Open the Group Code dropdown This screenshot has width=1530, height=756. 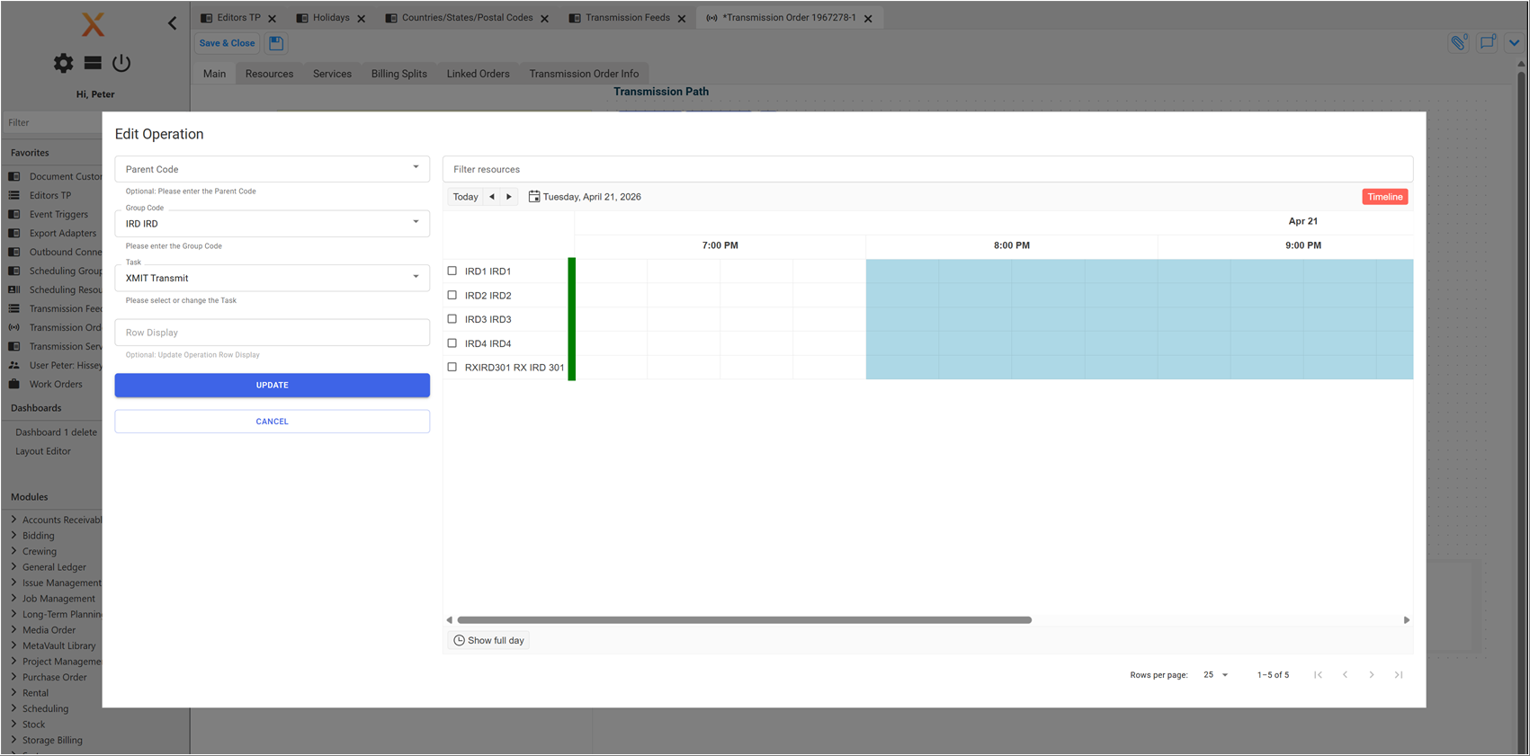(272, 224)
